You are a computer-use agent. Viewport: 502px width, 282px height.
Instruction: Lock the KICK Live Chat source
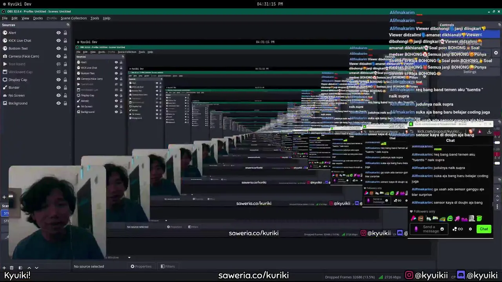[x=65, y=40]
